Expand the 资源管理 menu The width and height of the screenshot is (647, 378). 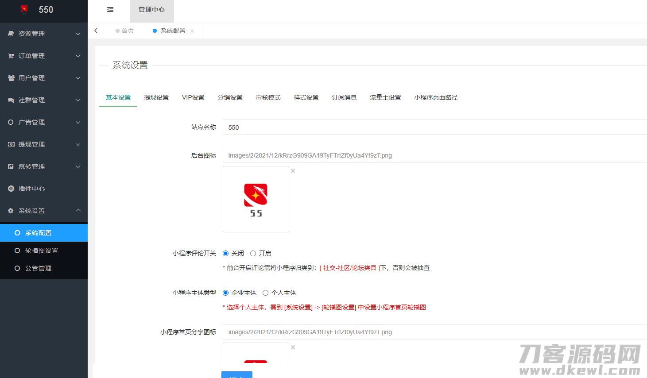point(43,34)
